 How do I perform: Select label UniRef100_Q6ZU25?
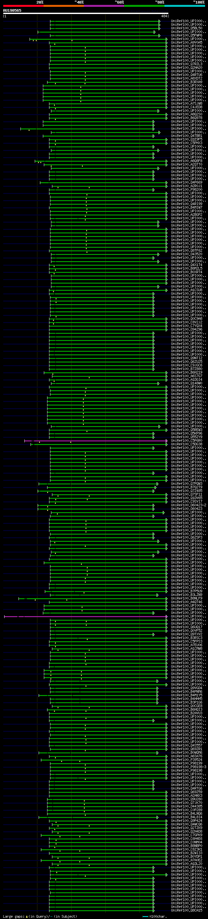point(187,362)
